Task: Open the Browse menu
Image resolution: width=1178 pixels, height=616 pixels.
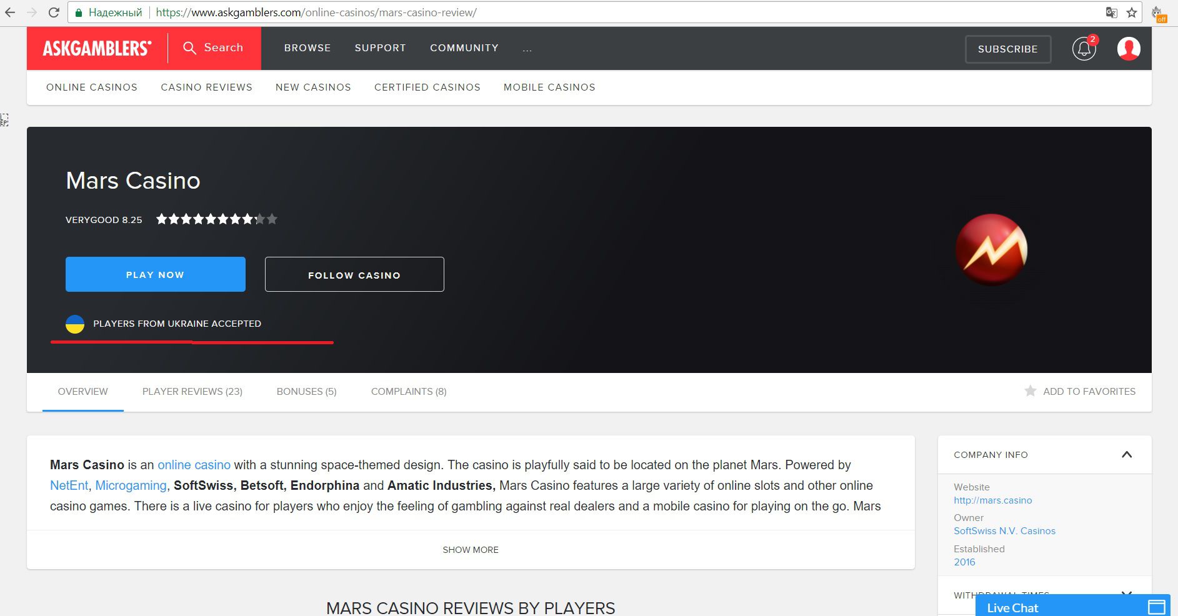Action: coord(307,48)
